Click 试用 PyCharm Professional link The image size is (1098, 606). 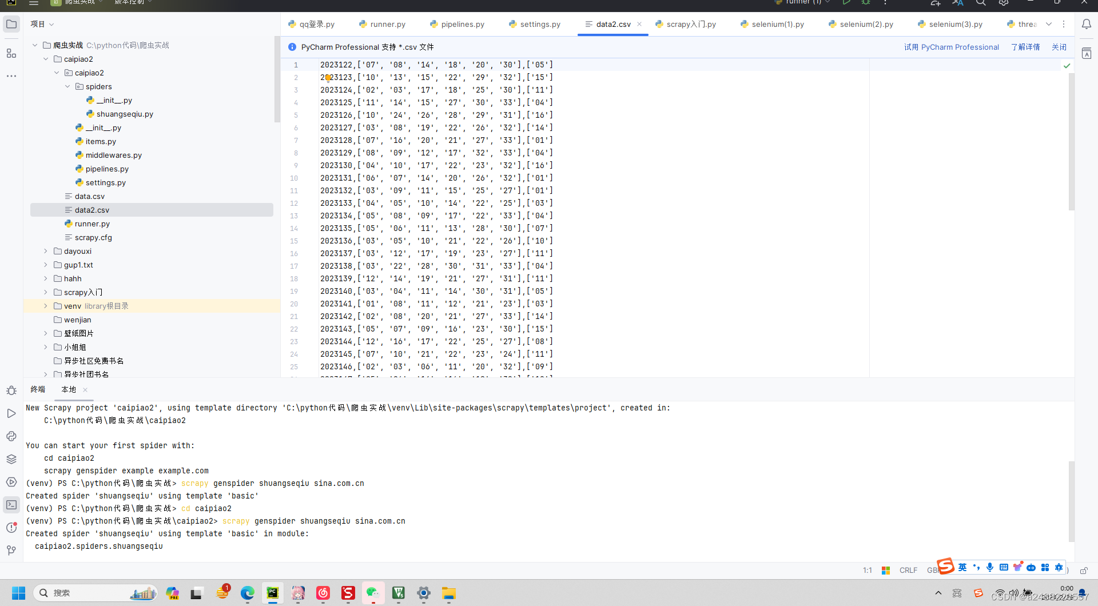click(x=951, y=47)
